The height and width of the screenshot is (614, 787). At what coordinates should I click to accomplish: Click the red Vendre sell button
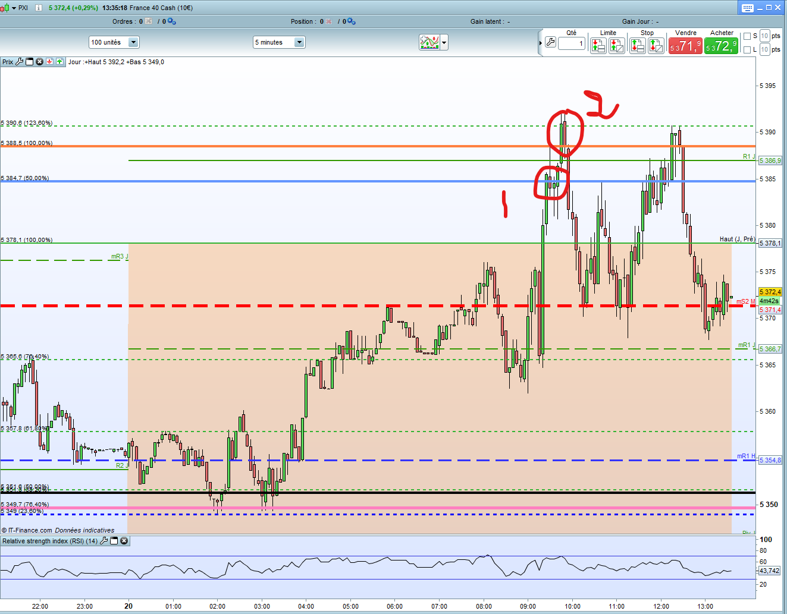[685, 46]
